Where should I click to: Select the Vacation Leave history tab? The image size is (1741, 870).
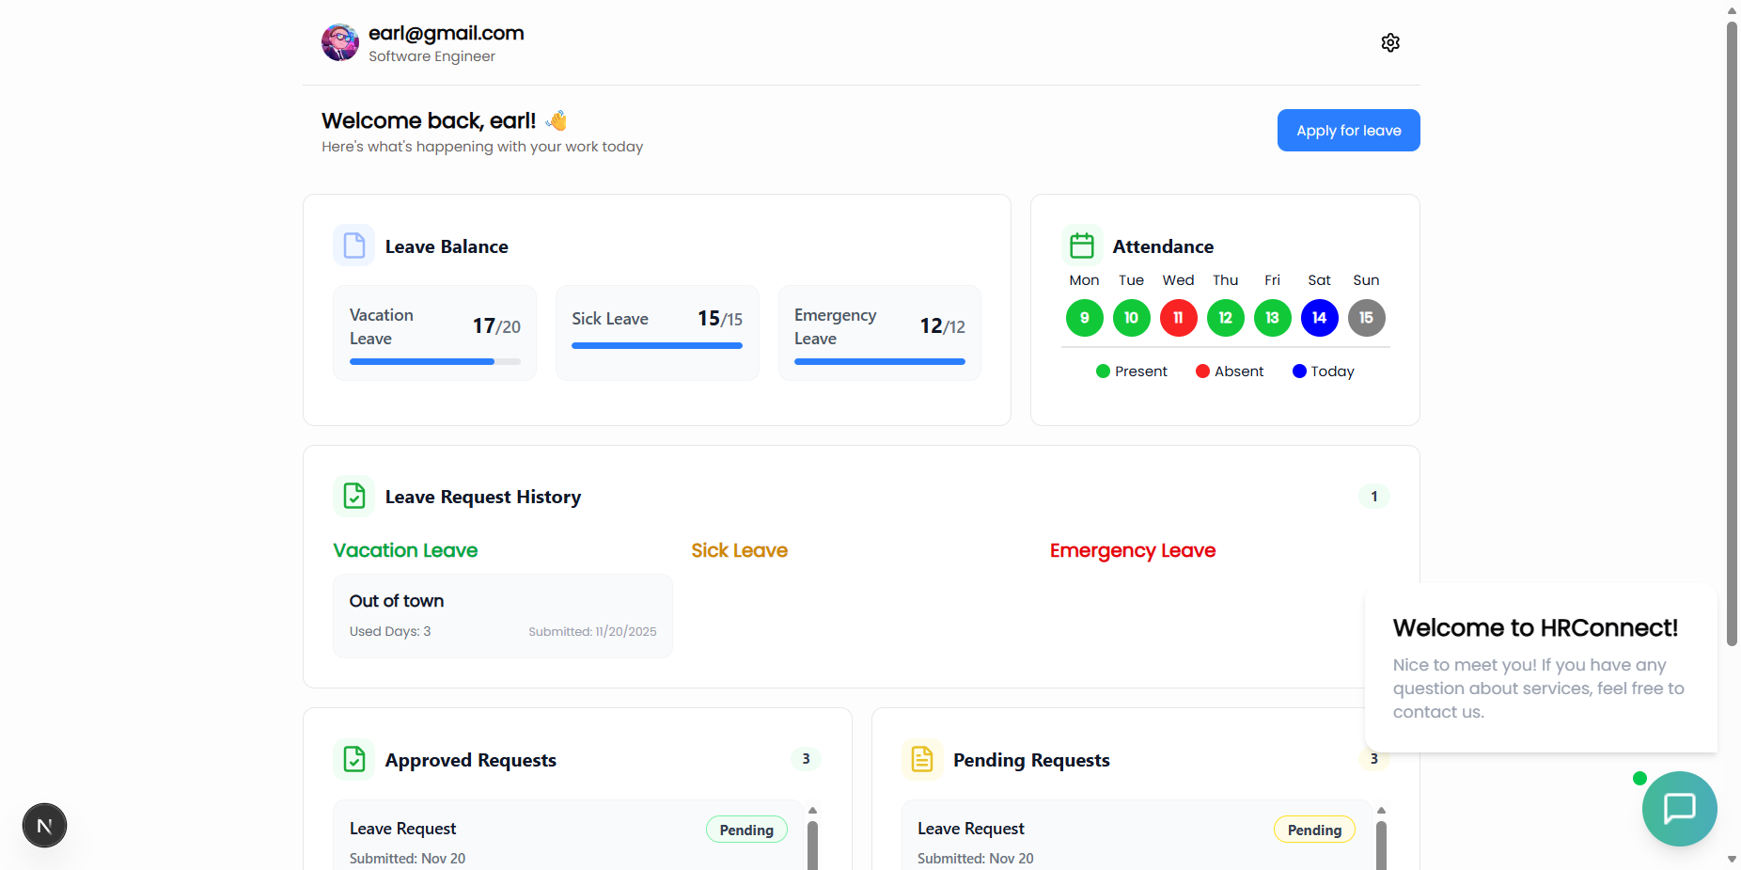point(405,550)
